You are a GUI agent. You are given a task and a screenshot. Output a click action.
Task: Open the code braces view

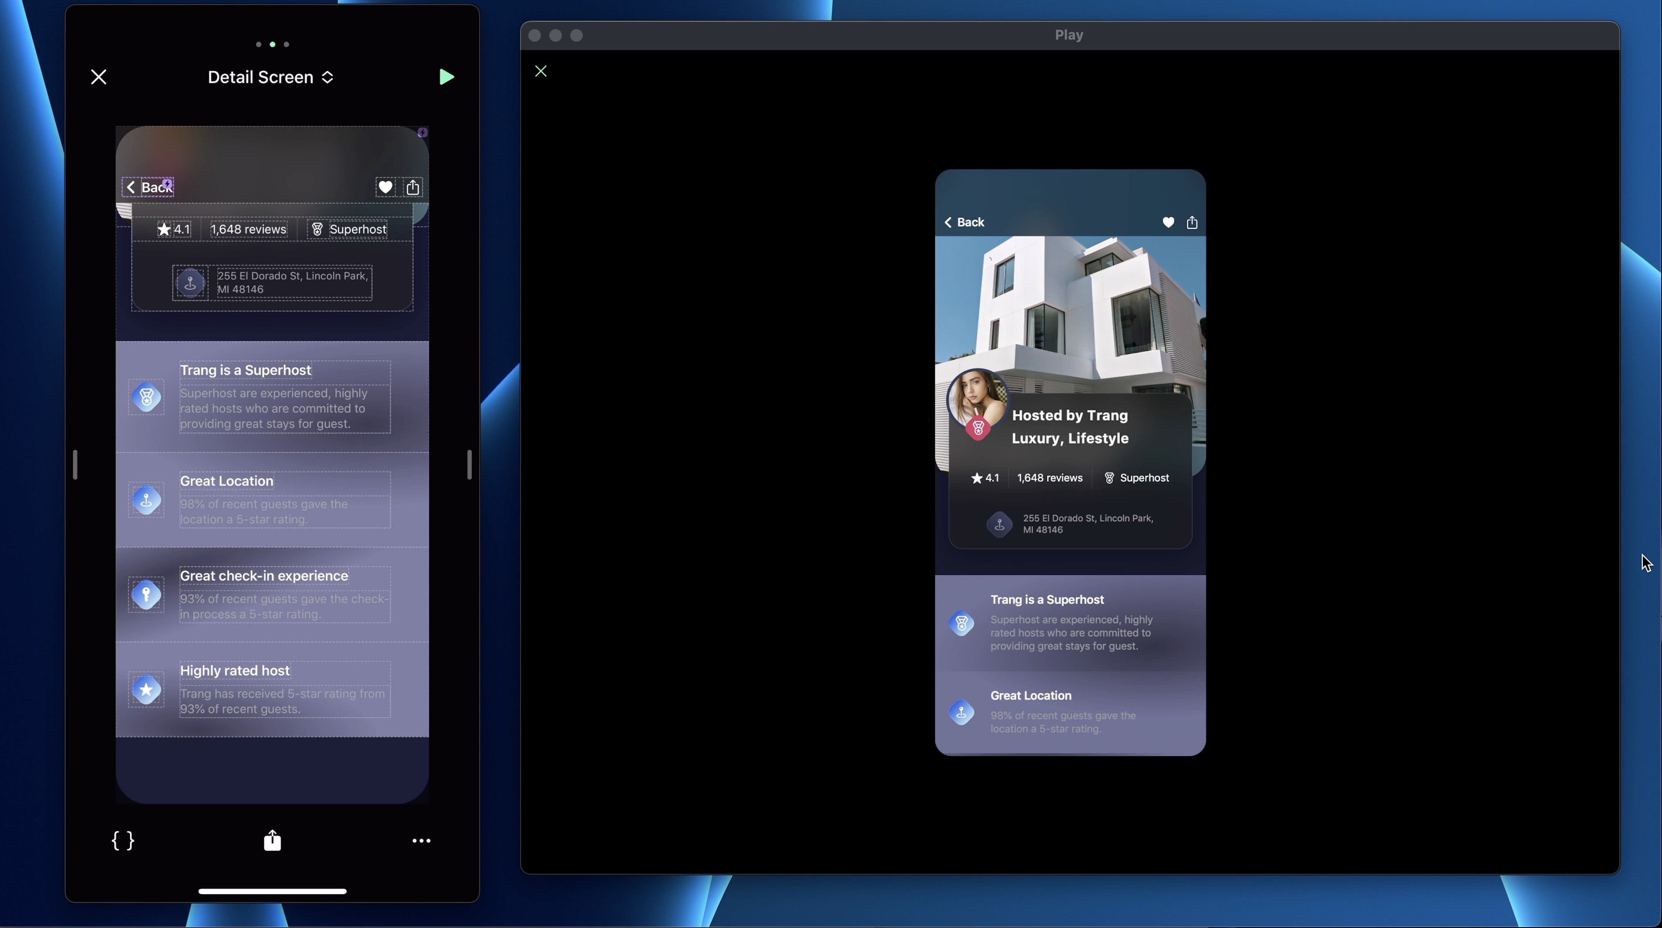[x=123, y=840]
